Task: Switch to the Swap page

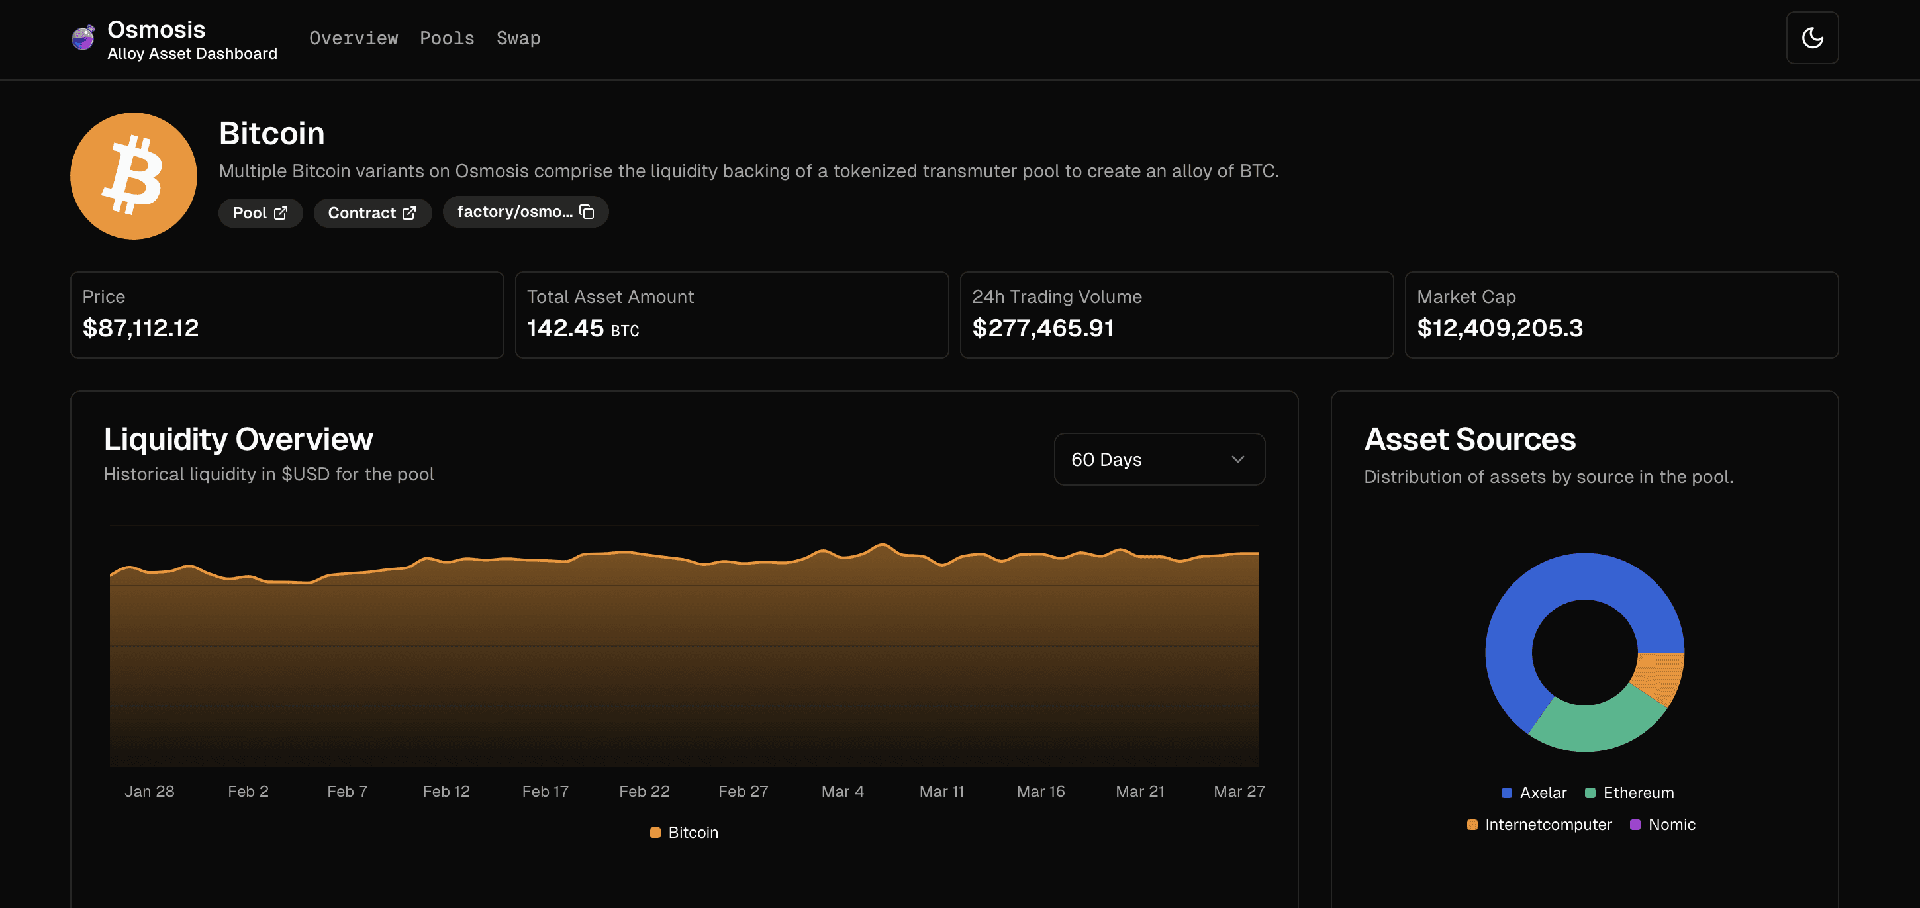Action: pos(519,38)
